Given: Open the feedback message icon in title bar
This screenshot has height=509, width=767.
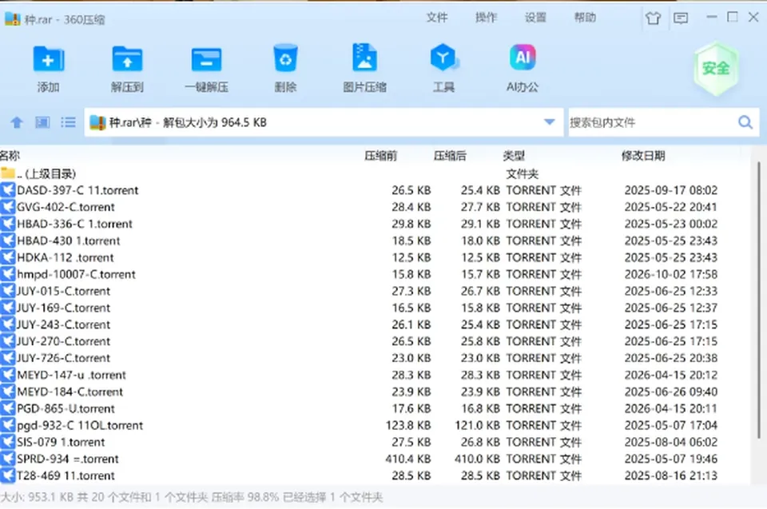Looking at the screenshot, I should click(x=681, y=18).
